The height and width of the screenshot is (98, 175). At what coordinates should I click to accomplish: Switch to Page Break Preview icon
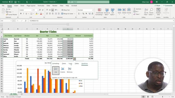coord(152,97)
